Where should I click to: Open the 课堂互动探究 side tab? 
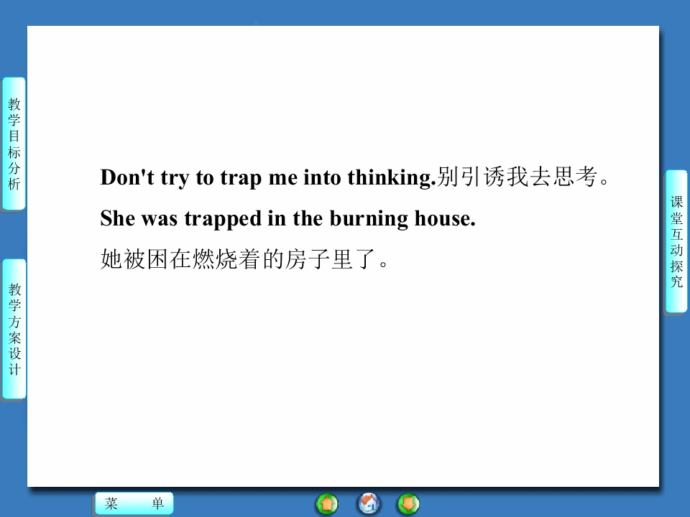(676, 241)
